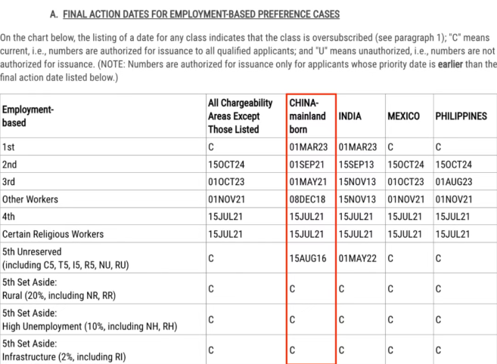The height and width of the screenshot is (364, 497).
Task: Select the 15AUG16 5th Unreserved date for China
Action: (x=308, y=258)
